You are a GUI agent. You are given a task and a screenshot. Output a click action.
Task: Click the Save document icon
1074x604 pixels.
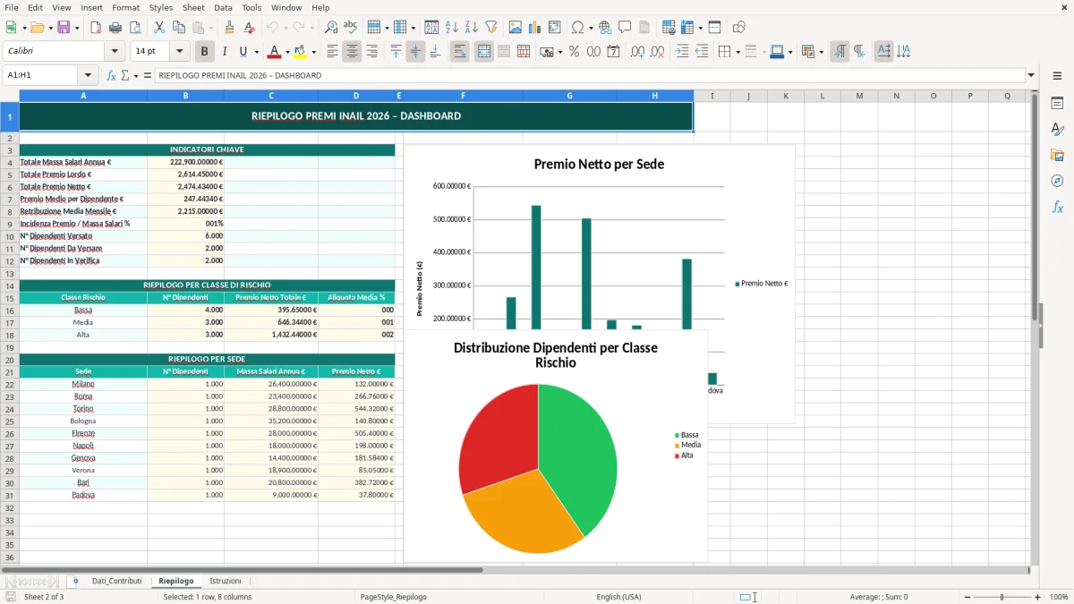click(x=64, y=28)
